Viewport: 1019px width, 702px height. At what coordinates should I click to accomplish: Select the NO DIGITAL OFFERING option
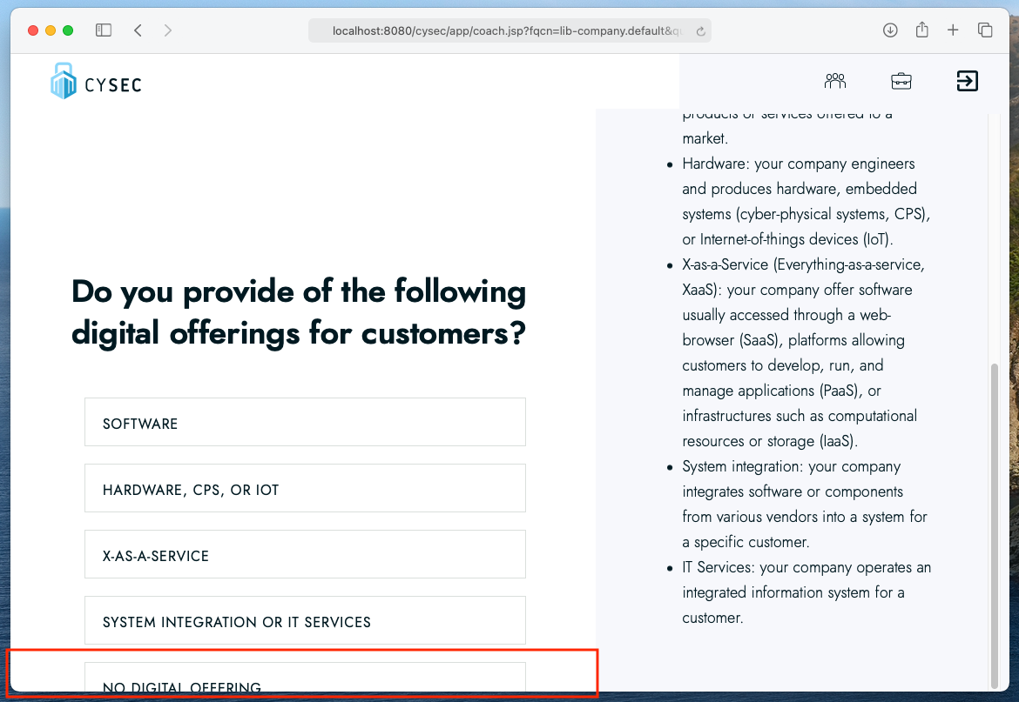coord(305,683)
